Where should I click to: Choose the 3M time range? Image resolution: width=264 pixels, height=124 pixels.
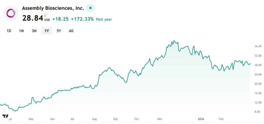(x=34, y=31)
